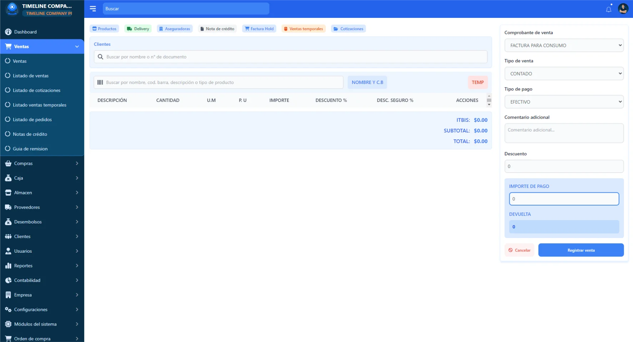This screenshot has height=342, width=633.
Task: Open the Tipo de venta dropdown
Action: (564, 74)
